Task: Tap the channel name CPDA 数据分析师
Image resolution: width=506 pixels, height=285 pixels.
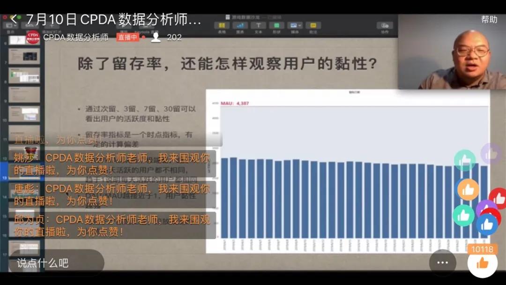Action: (76, 37)
